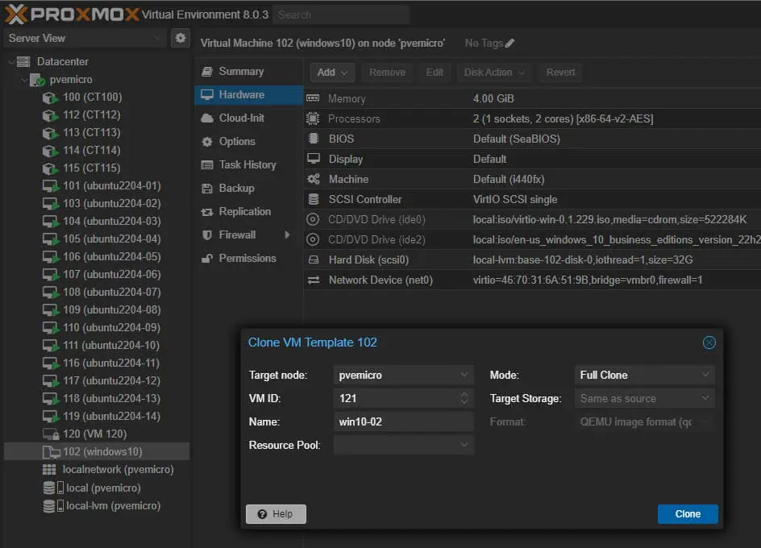Expand the Target node combo box
The height and width of the screenshot is (548, 761).
(x=464, y=375)
